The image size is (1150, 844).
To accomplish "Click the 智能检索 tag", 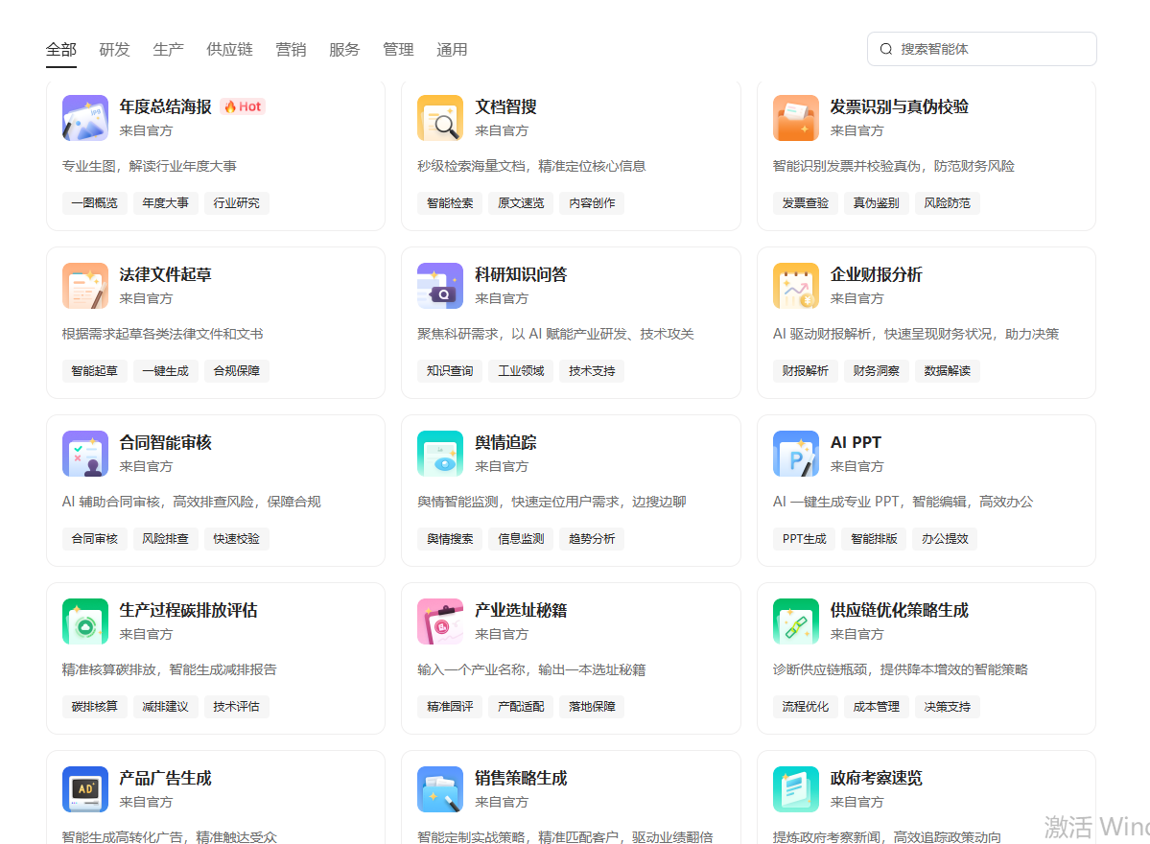I will pos(449,202).
